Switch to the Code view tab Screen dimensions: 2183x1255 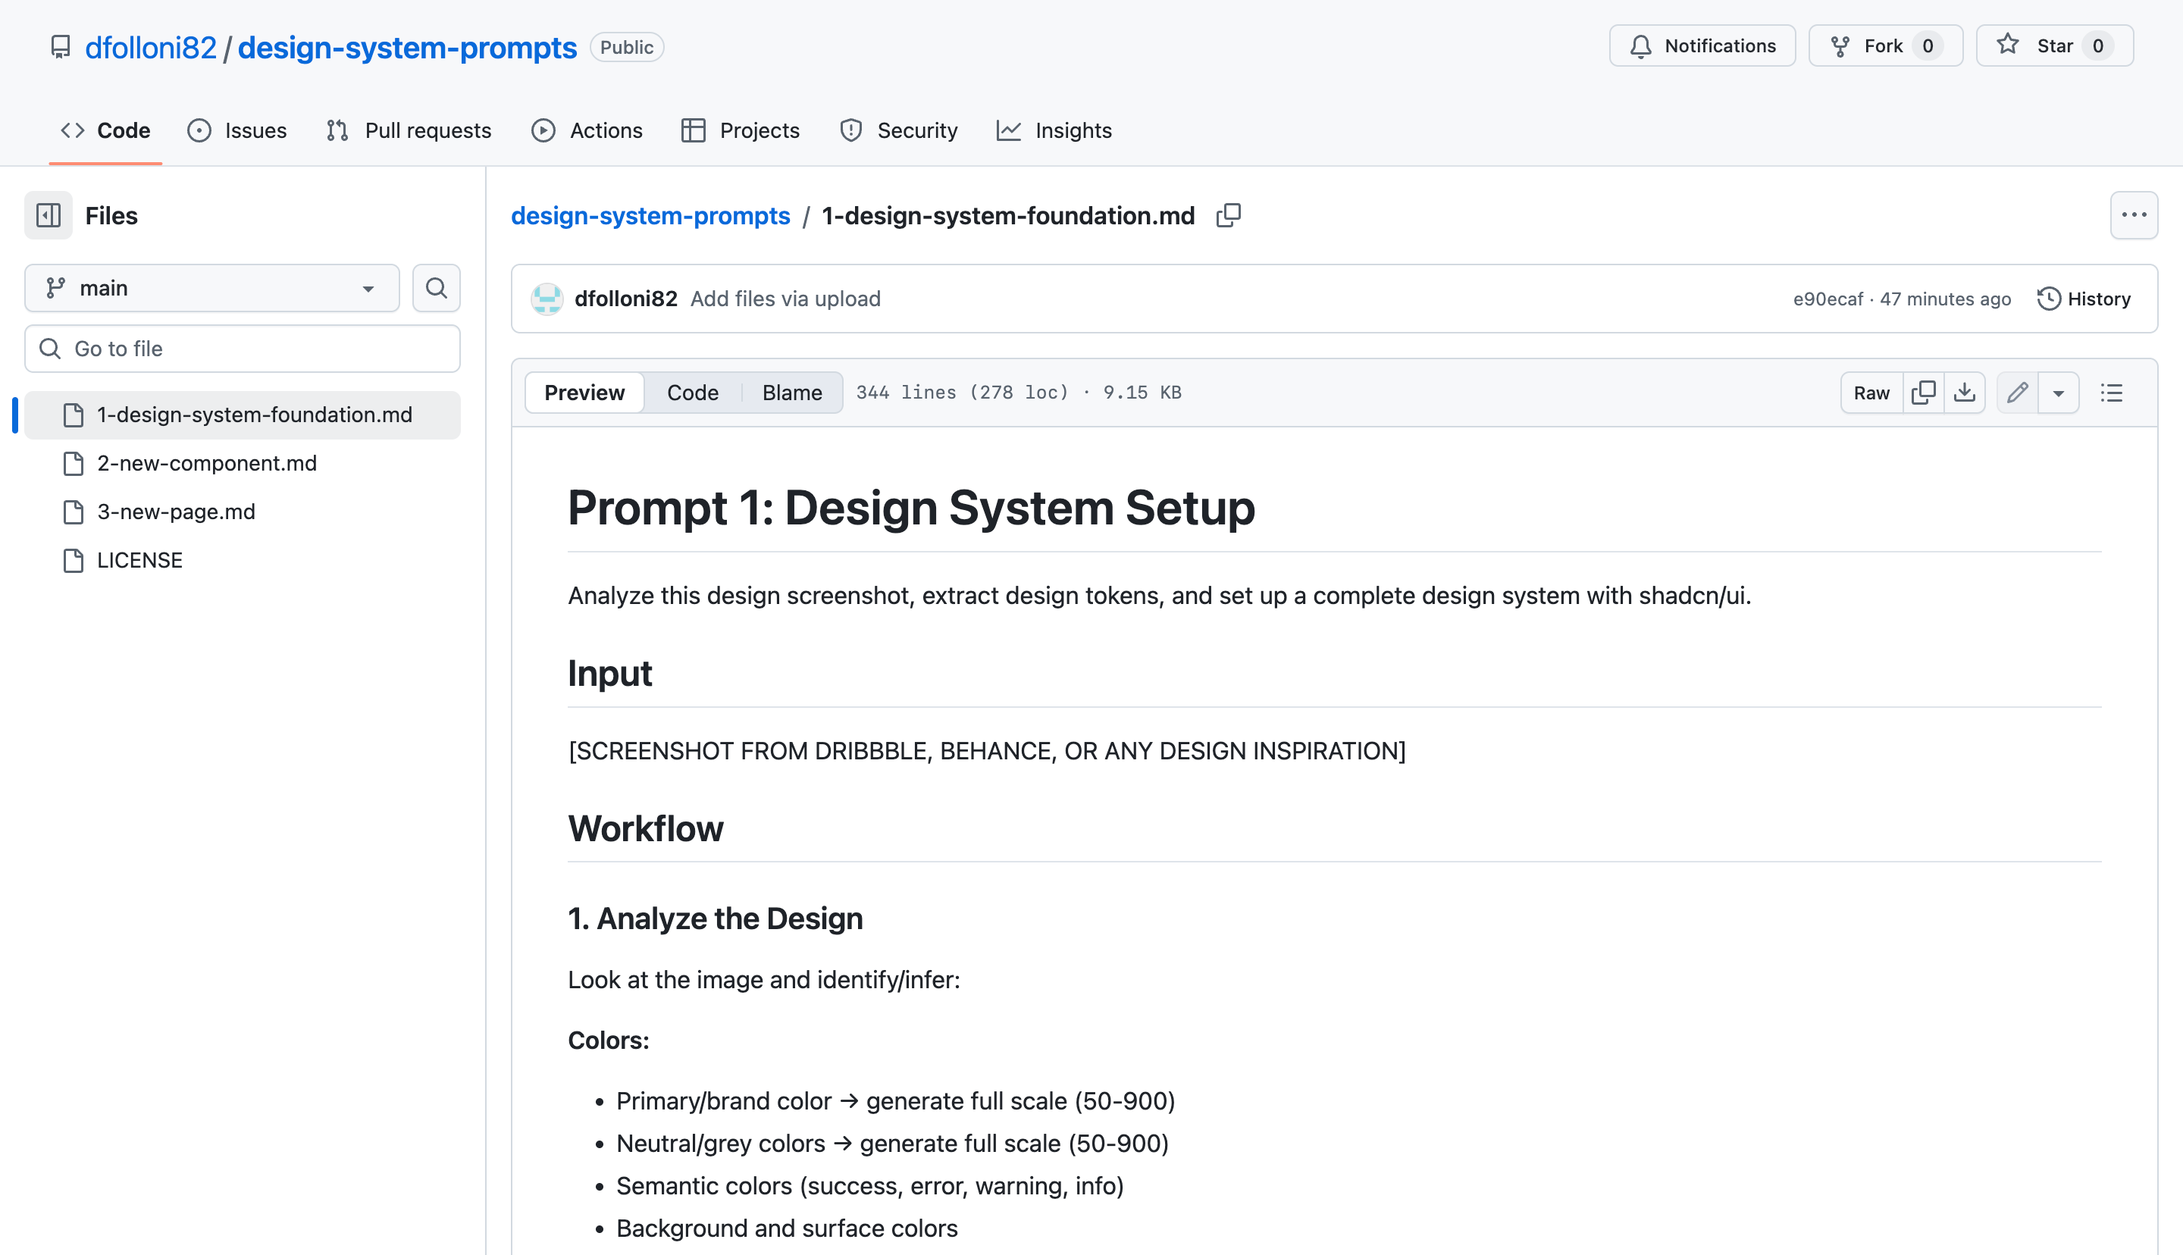click(692, 393)
